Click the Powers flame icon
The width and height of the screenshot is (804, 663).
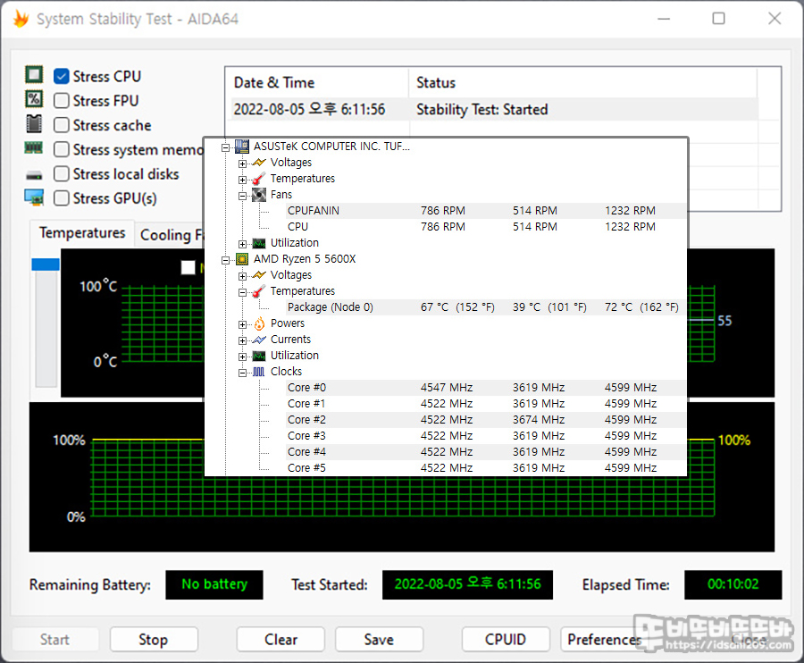pyautogui.click(x=259, y=323)
